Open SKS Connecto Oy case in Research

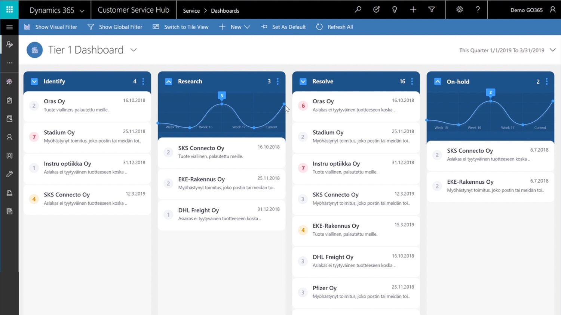tap(222, 153)
